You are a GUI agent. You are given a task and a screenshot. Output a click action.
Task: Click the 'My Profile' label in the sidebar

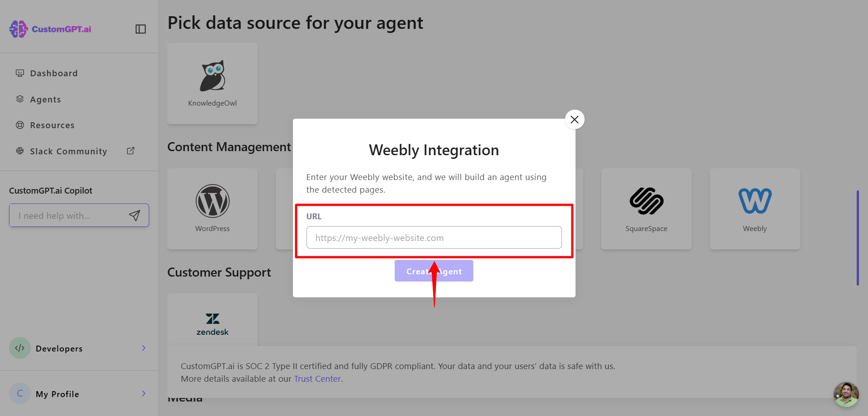coord(57,394)
